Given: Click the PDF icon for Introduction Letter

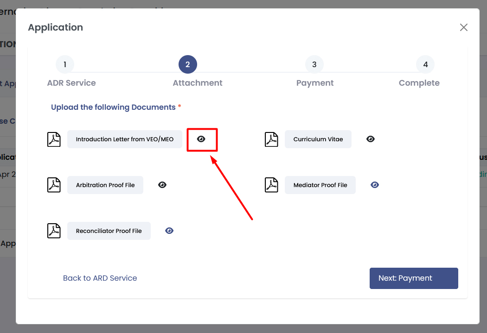Looking at the screenshot, I should click(x=54, y=139).
